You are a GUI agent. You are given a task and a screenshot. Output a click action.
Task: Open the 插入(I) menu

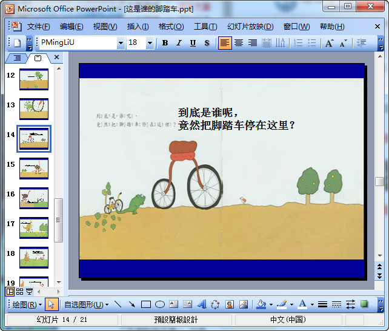138,27
